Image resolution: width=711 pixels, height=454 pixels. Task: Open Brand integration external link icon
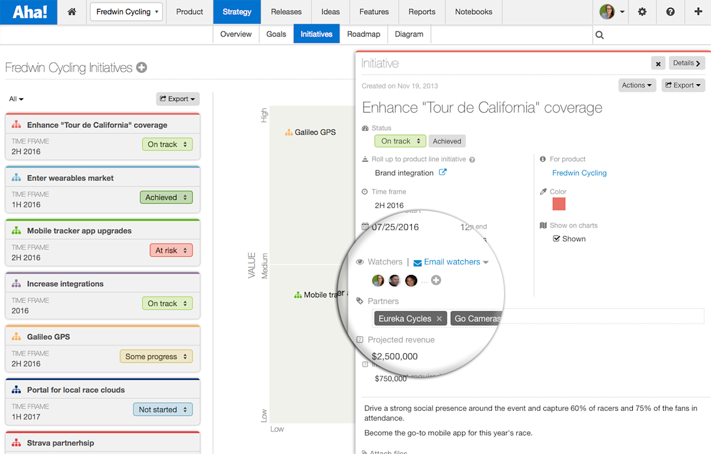[x=443, y=172]
